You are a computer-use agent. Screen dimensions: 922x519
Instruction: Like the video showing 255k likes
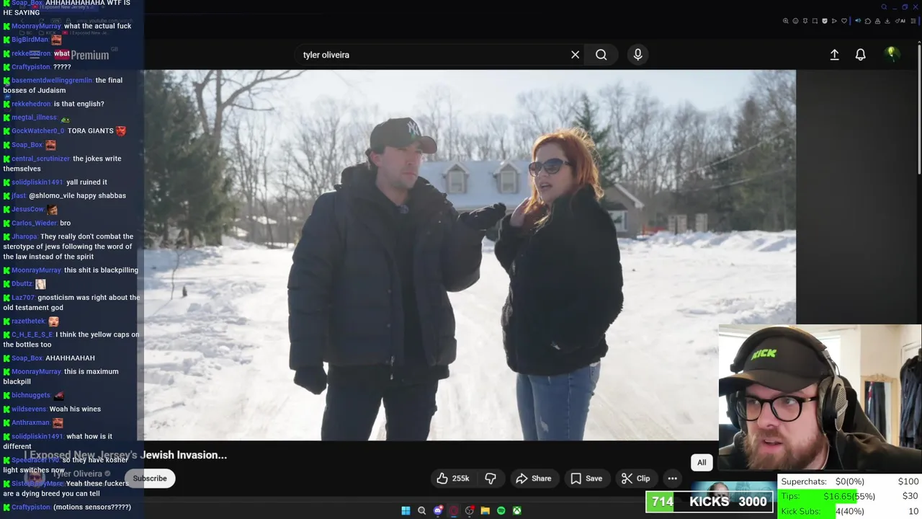452,479
